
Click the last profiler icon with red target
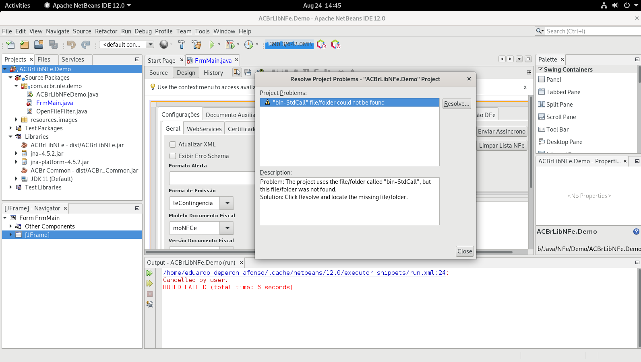coord(336,44)
